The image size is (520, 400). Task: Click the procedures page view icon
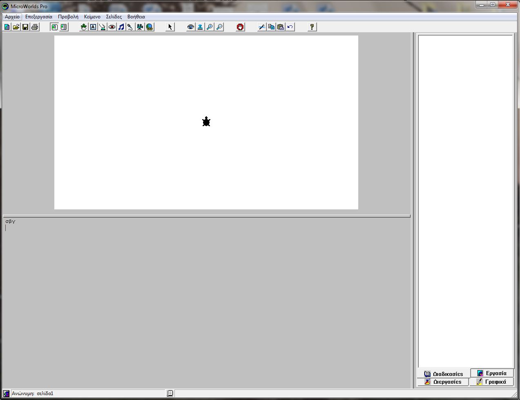point(64,27)
